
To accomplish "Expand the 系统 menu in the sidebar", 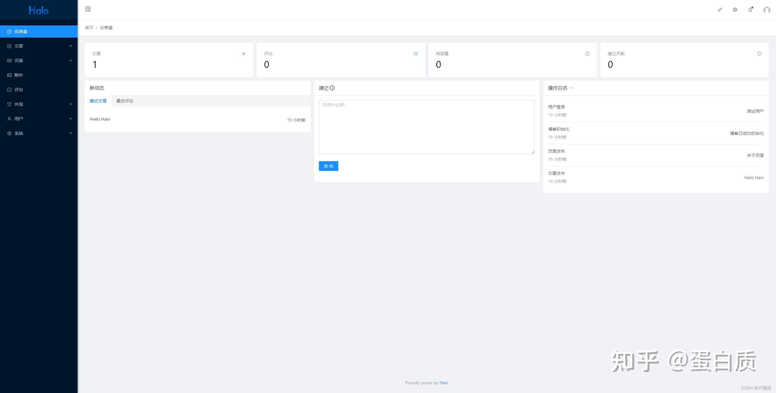I will pos(18,133).
